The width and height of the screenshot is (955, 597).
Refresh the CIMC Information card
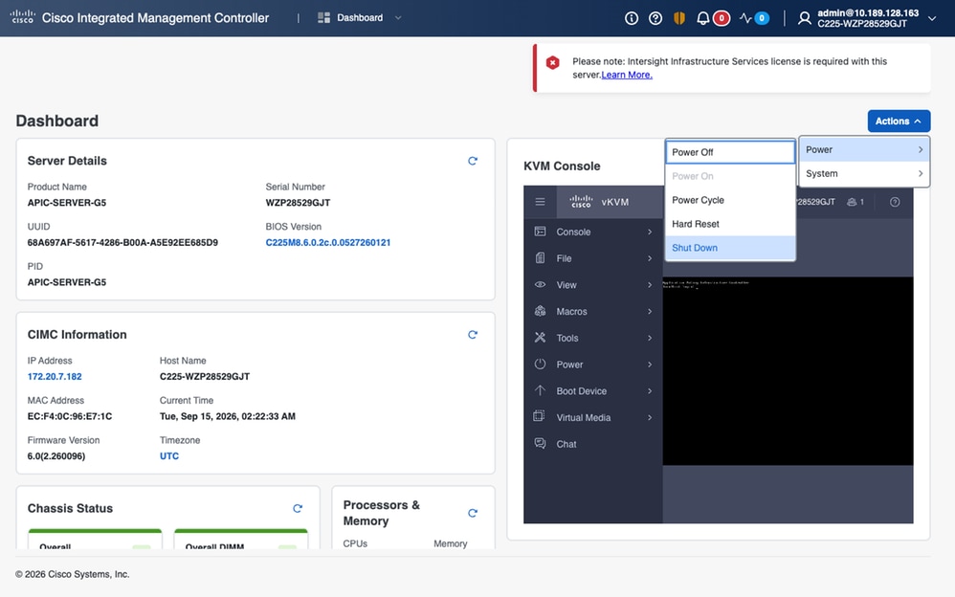click(473, 335)
